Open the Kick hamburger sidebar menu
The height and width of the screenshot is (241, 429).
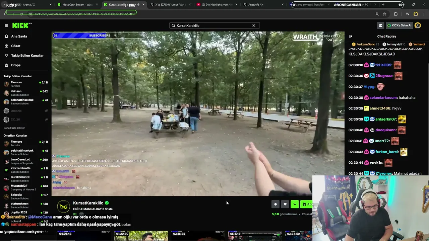6,25
